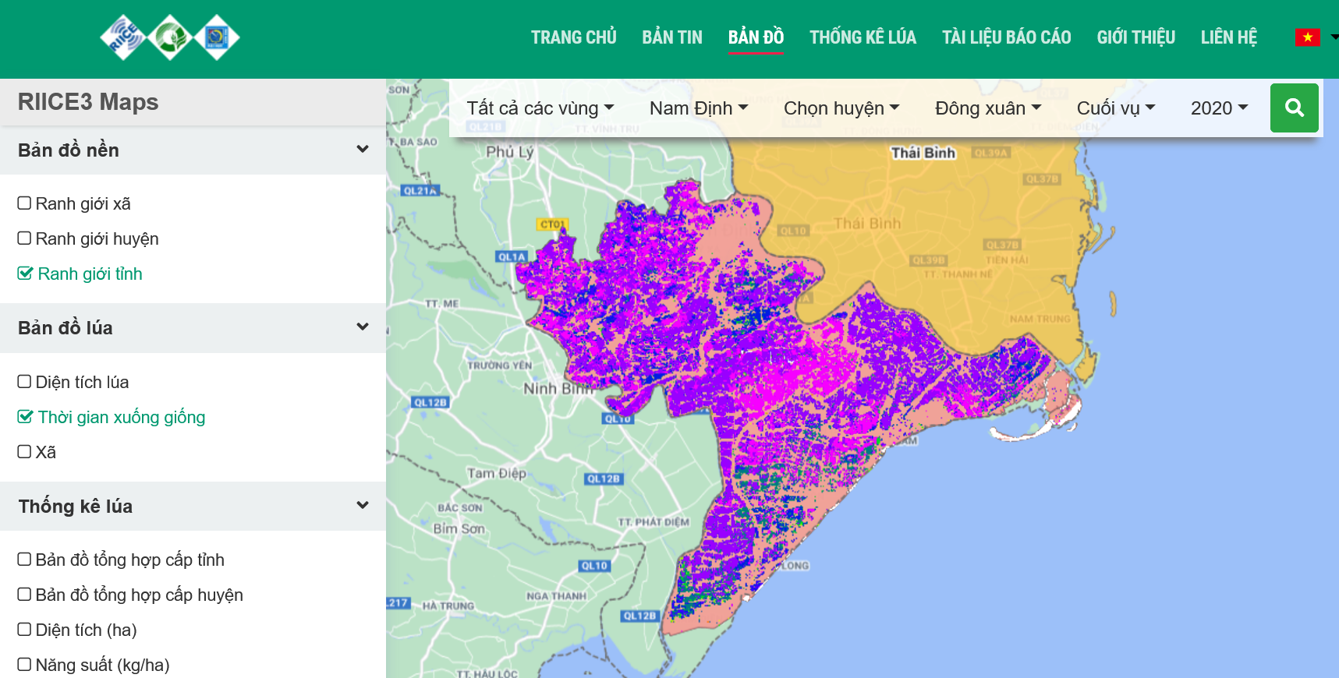Screen dimensions: 1339x678
Task: Toggle the Diện tích lúa checkbox
Action: [25, 382]
